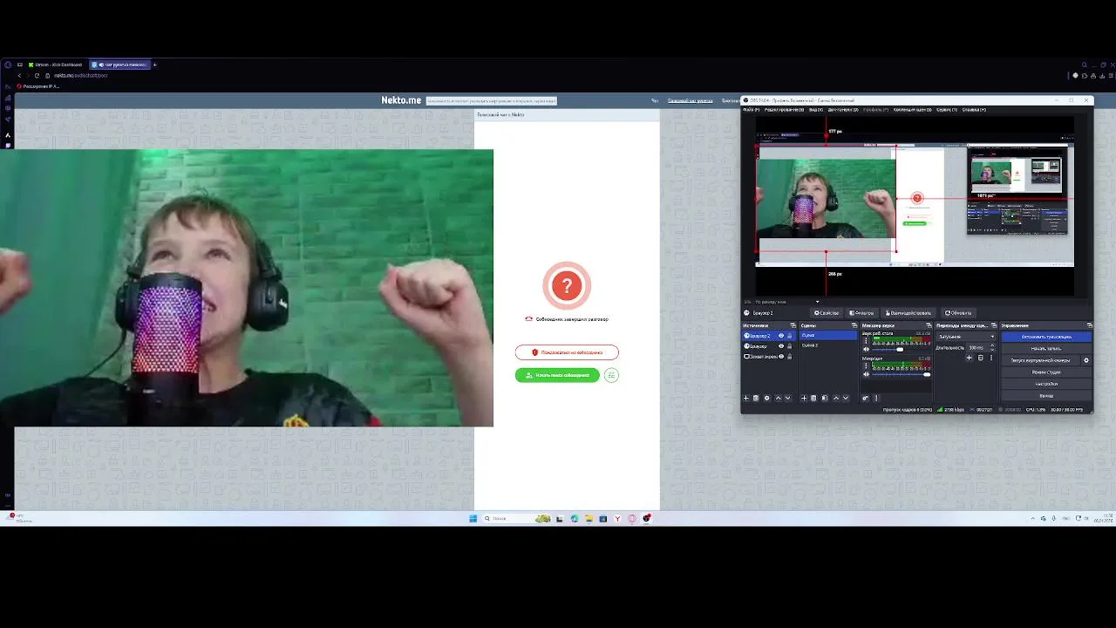This screenshot has width=1116, height=628.
Task: Stop the stream in OBS controls
Action: pyautogui.click(x=1046, y=337)
